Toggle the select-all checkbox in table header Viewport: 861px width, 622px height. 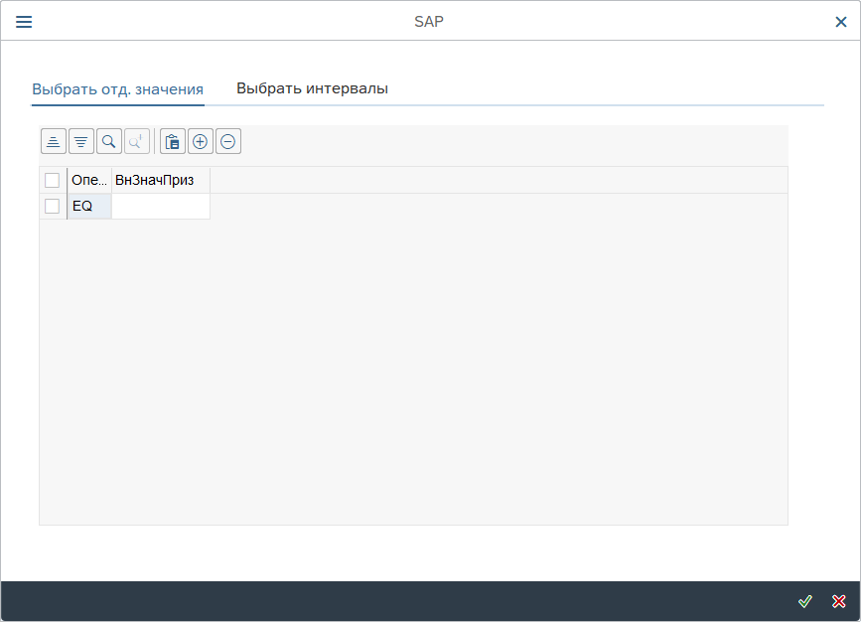click(x=53, y=180)
